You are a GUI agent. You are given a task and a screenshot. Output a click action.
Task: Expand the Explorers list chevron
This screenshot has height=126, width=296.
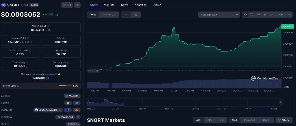click(78, 117)
